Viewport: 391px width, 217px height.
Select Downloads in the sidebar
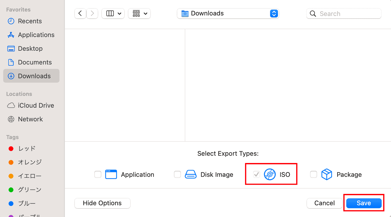point(31,76)
